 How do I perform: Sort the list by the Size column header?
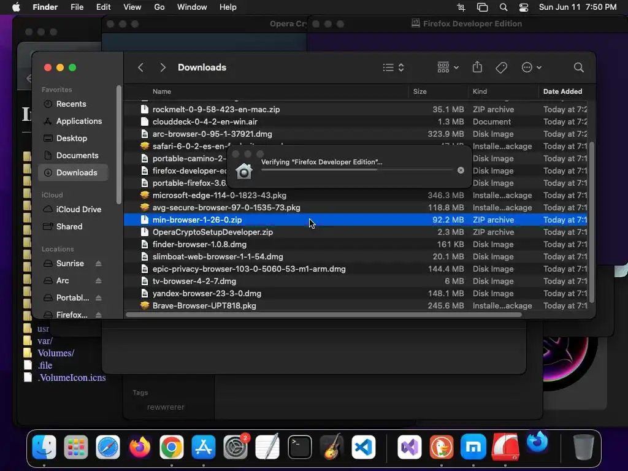[x=419, y=91]
